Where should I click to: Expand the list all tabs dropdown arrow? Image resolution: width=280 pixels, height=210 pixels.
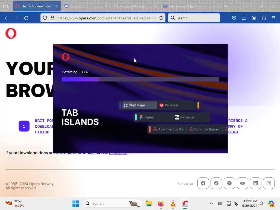[x=226, y=6]
